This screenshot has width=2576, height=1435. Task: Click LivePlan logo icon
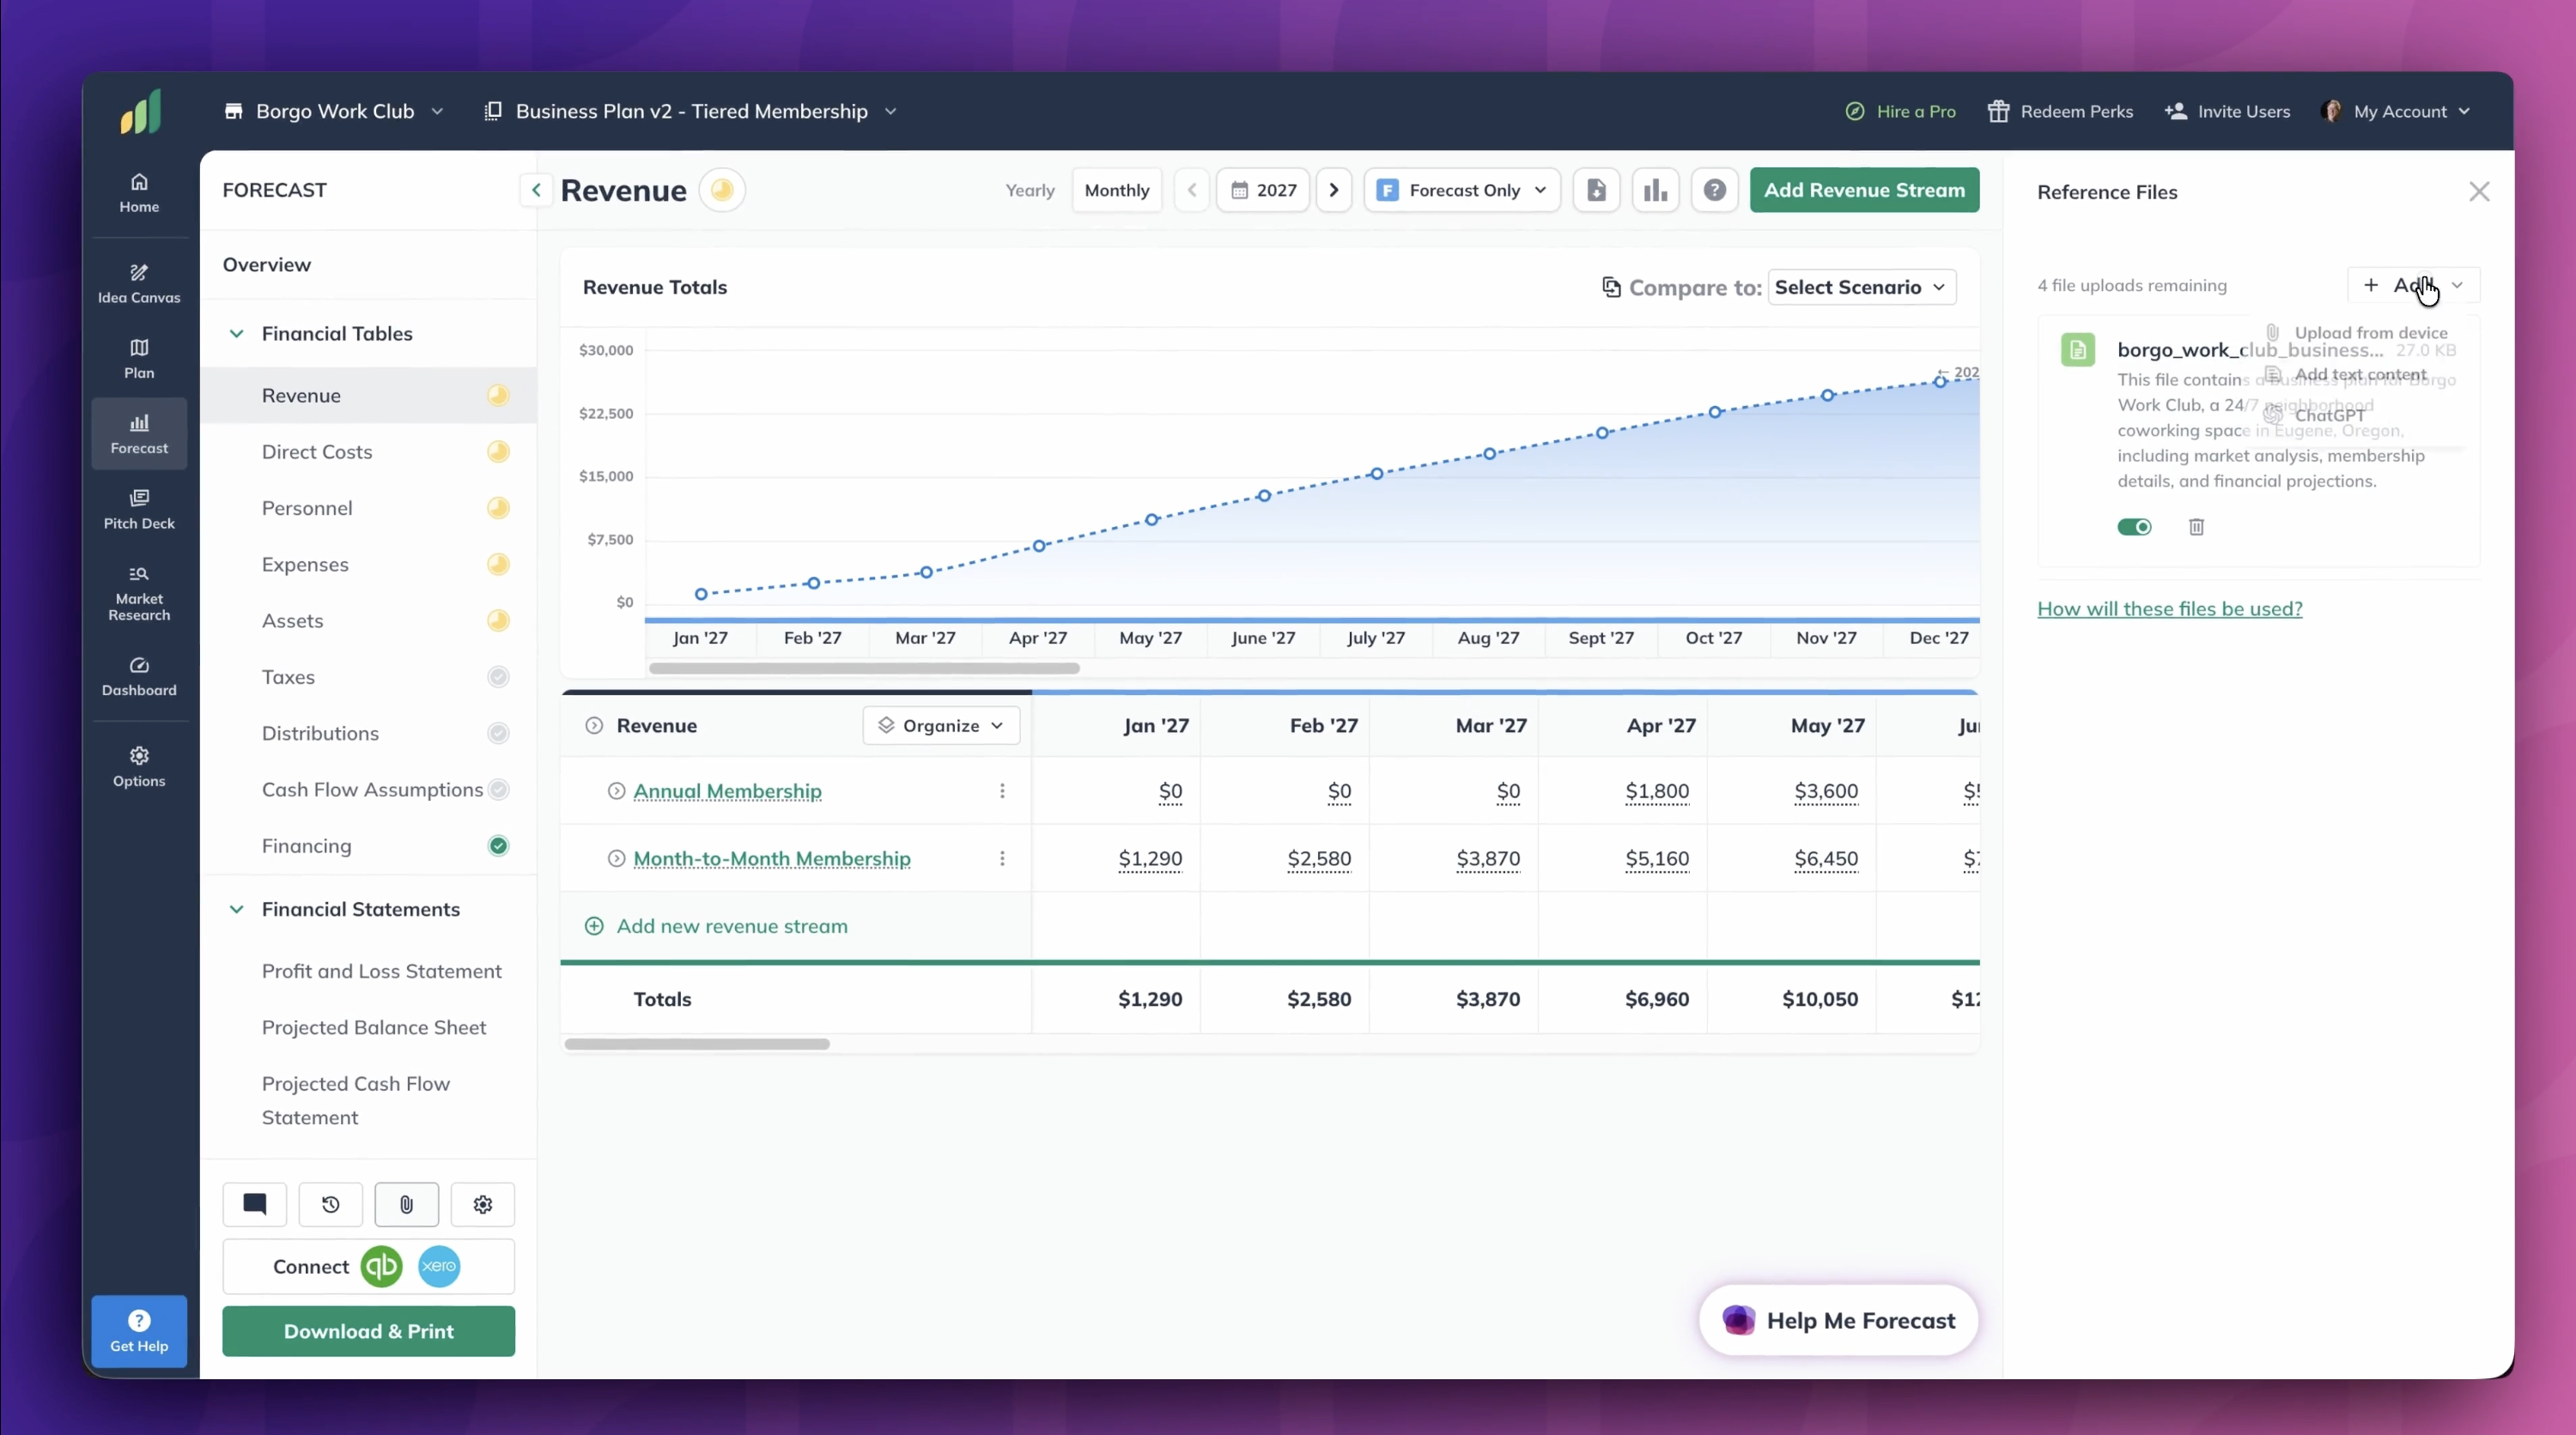(x=141, y=111)
